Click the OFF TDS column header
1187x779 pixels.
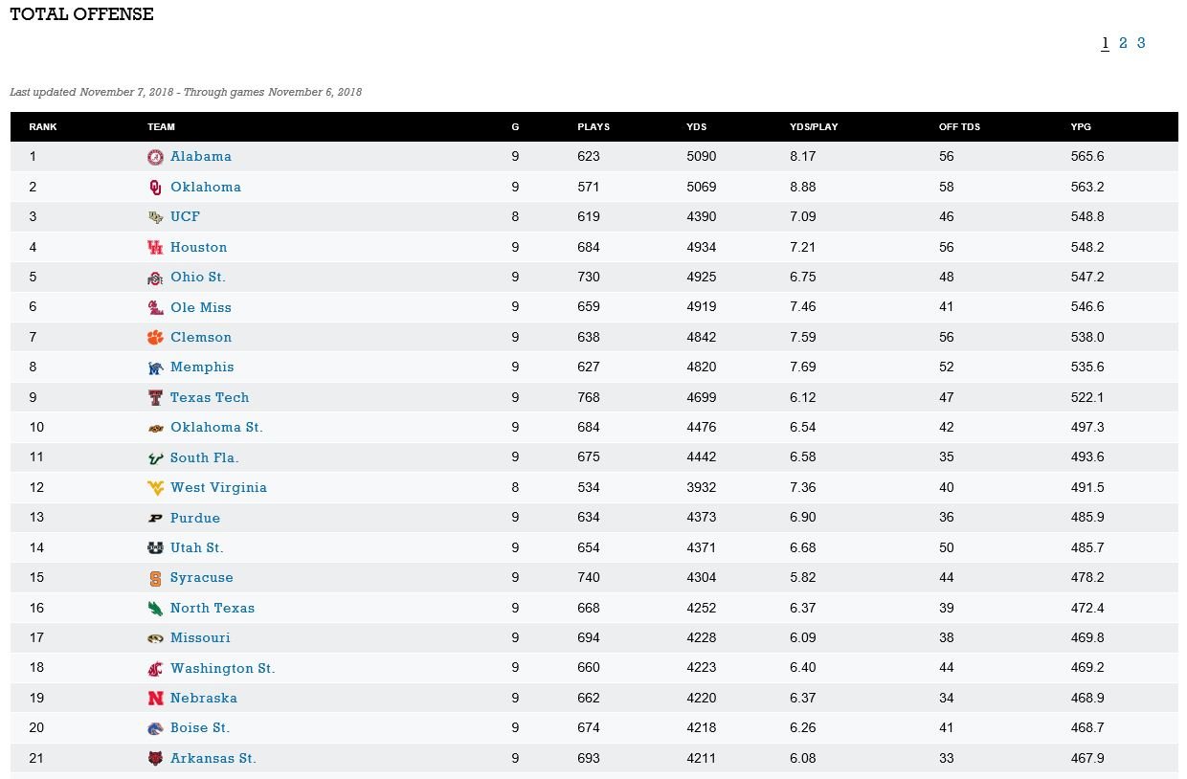959,127
